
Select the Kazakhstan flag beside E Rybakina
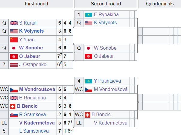coord(88,15)
